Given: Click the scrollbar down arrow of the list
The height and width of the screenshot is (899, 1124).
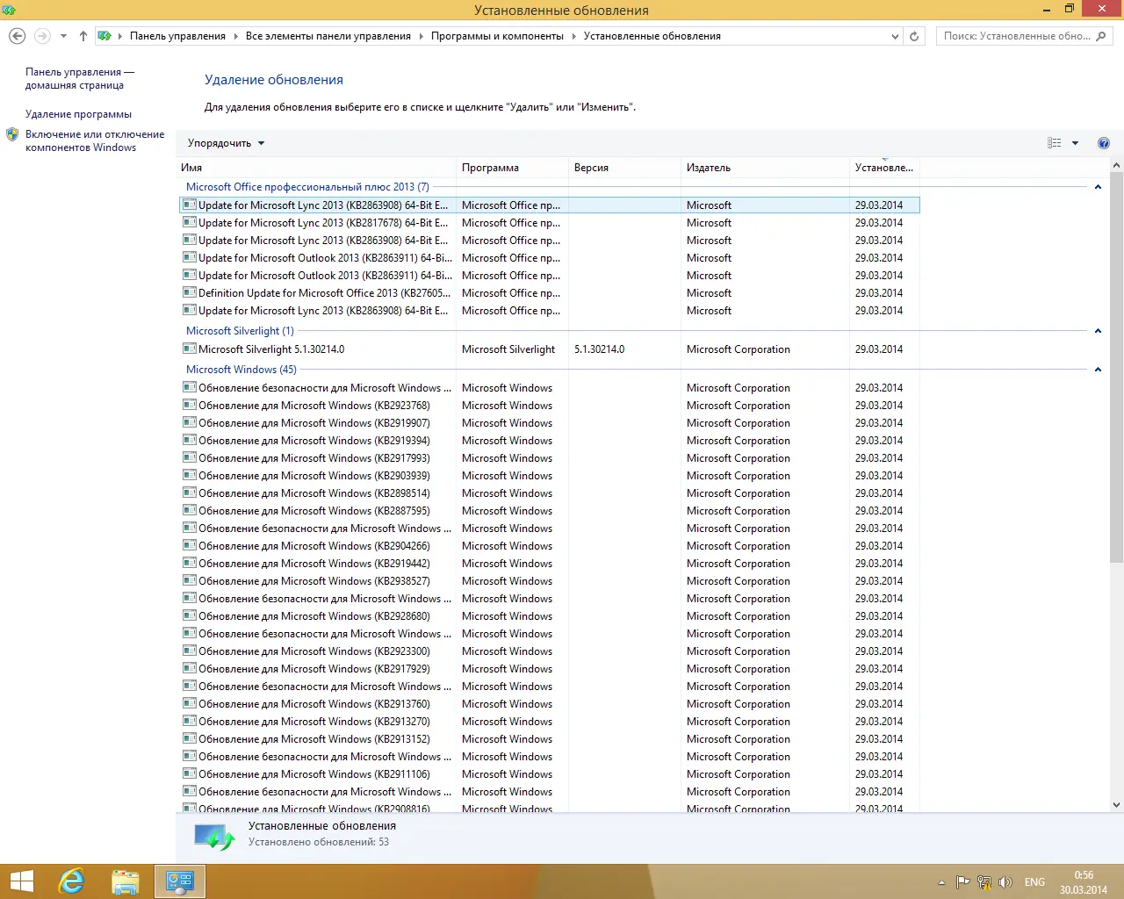Looking at the screenshot, I should tap(1116, 805).
